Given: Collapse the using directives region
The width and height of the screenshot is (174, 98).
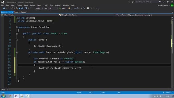Looking at the screenshot, I should (x=17, y=18).
